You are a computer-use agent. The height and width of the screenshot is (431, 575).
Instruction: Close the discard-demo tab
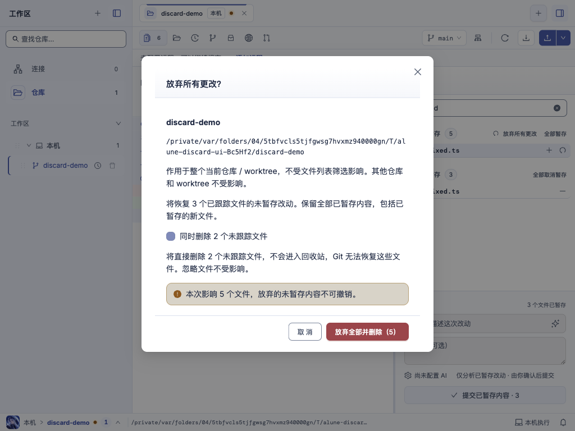(x=244, y=13)
